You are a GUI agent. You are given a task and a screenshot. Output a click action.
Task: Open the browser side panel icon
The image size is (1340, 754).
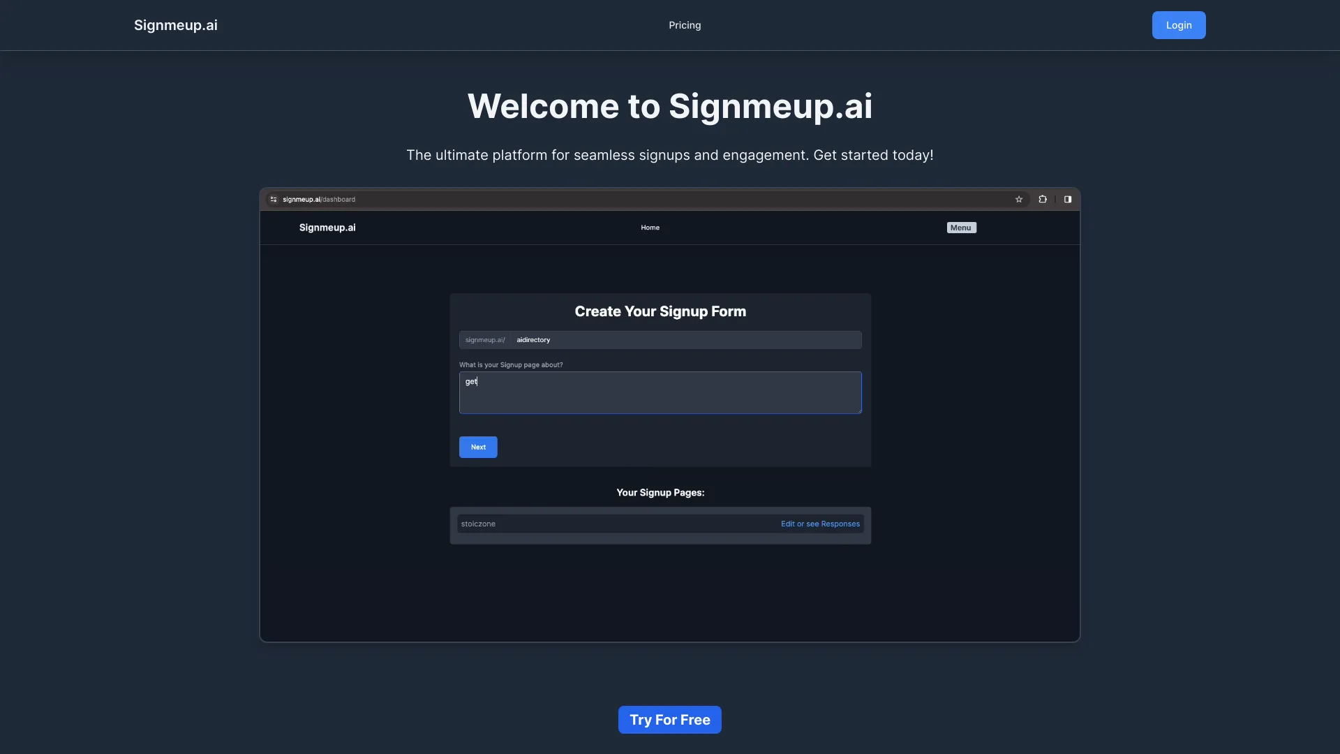(1067, 199)
